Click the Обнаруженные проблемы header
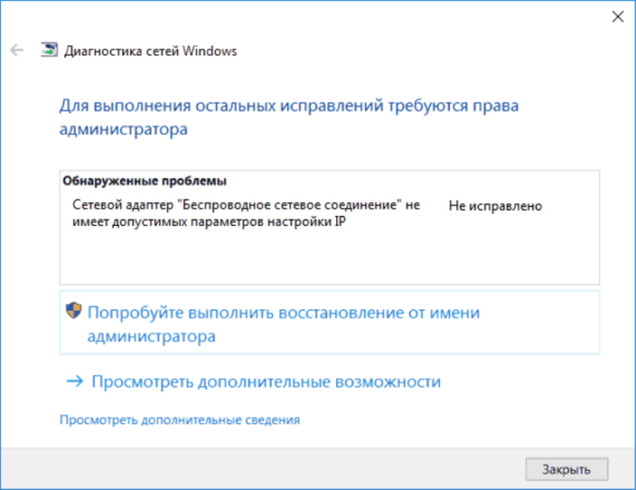 [x=144, y=181]
